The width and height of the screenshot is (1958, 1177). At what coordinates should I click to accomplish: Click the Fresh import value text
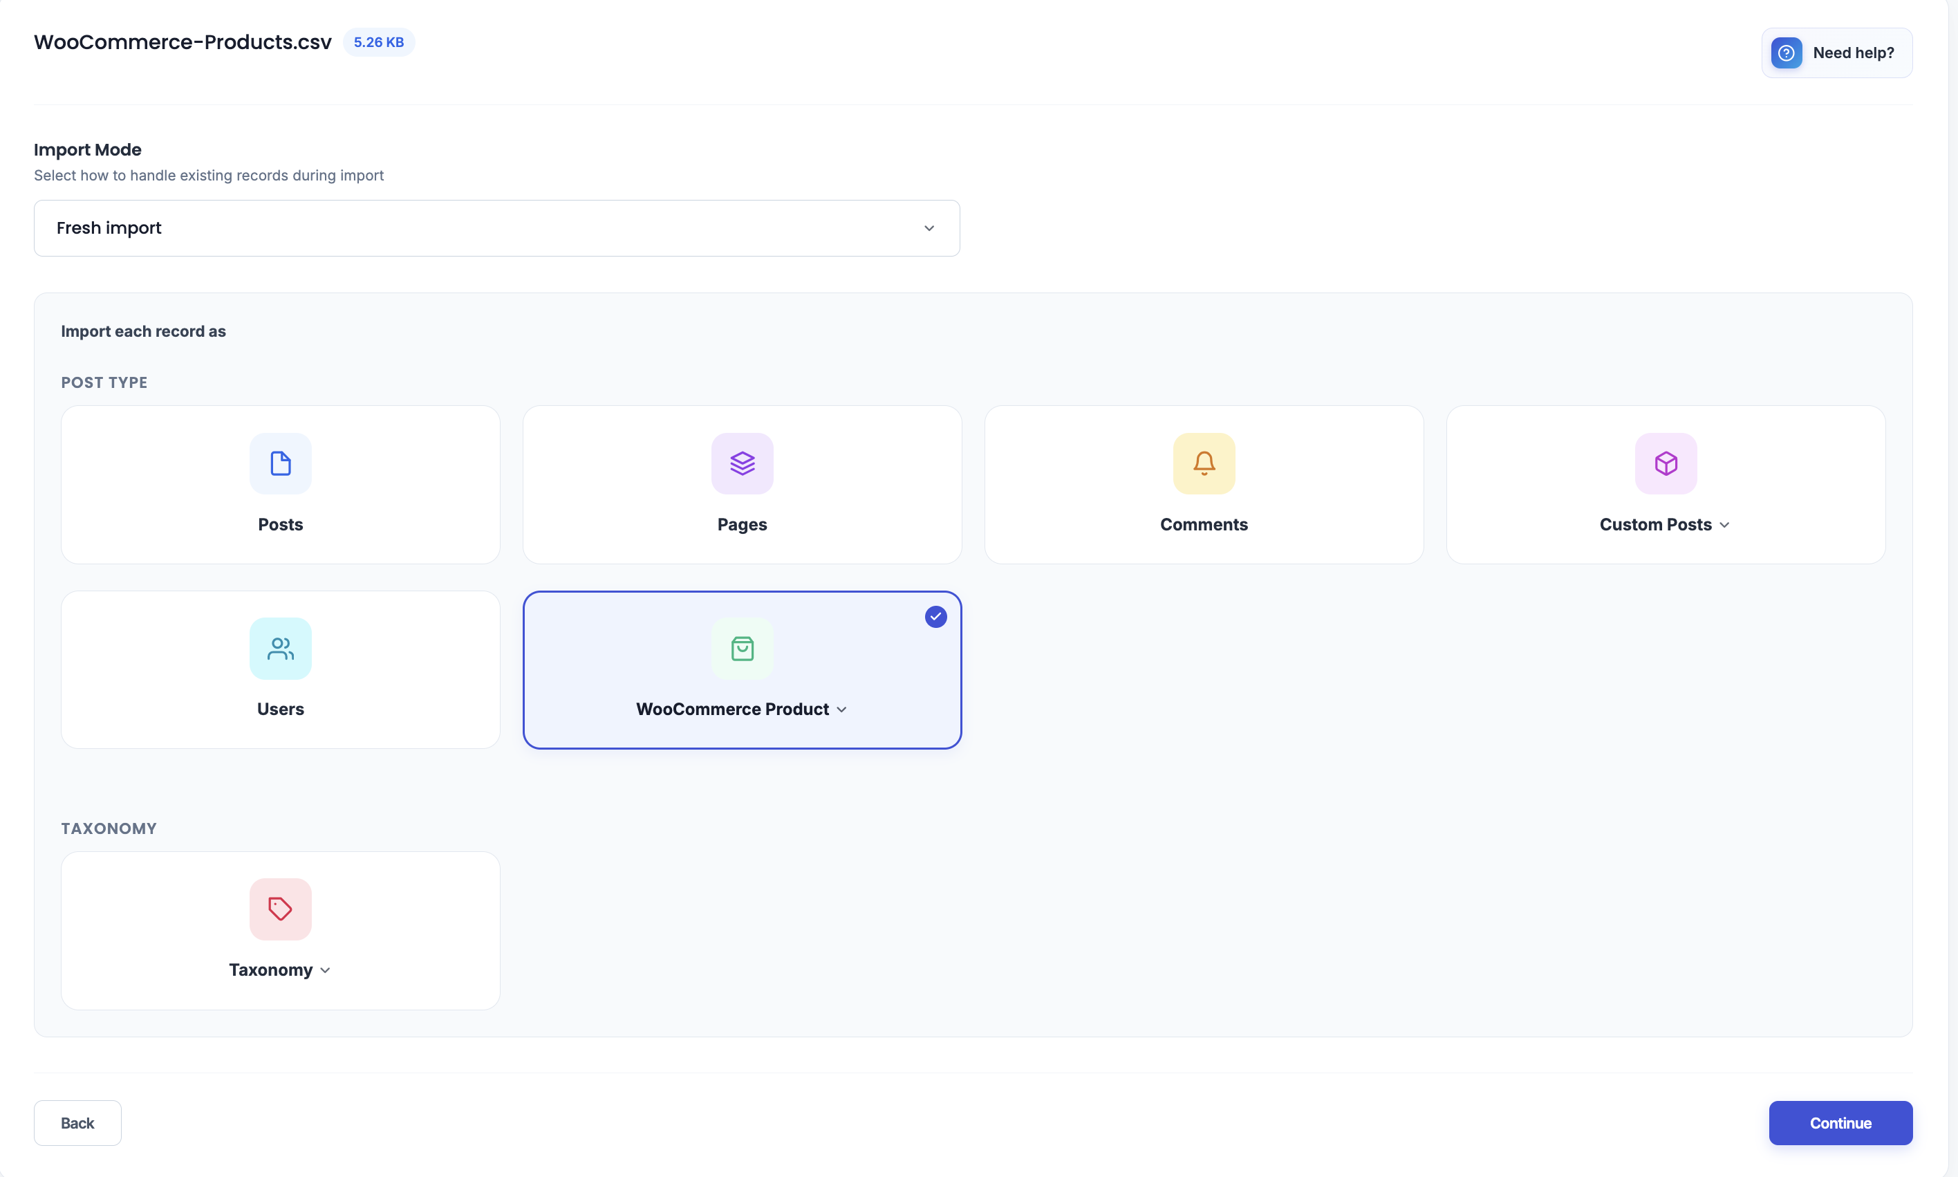pos(109,228)
